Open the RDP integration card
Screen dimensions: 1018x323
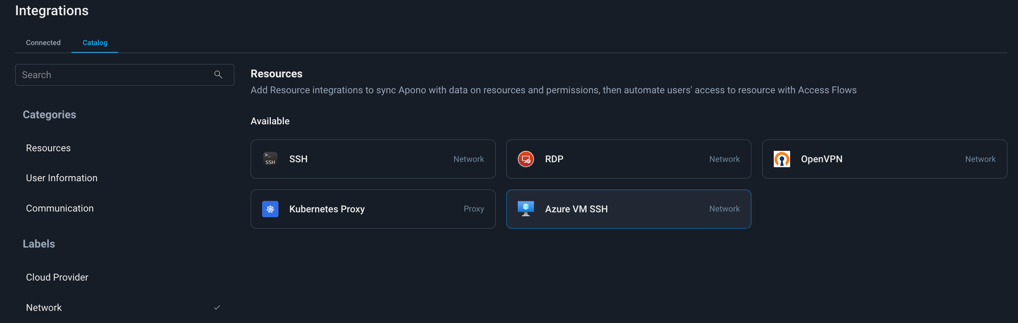tap(628, 159)
